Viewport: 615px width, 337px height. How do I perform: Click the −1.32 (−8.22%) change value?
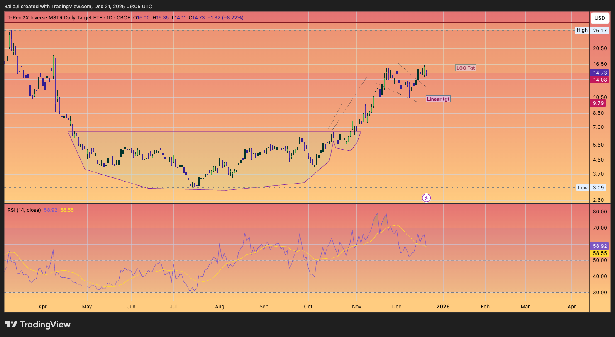tap(225, 18)
